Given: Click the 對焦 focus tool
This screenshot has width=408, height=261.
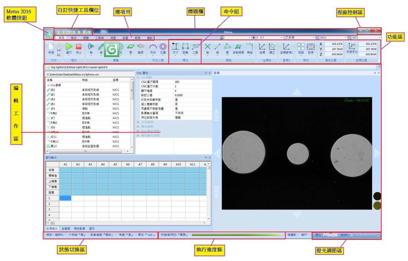Looking at the screenshot, I should tap(311, 49).
